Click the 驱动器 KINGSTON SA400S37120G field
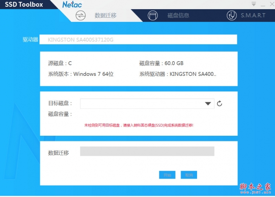 coord(138,40)
